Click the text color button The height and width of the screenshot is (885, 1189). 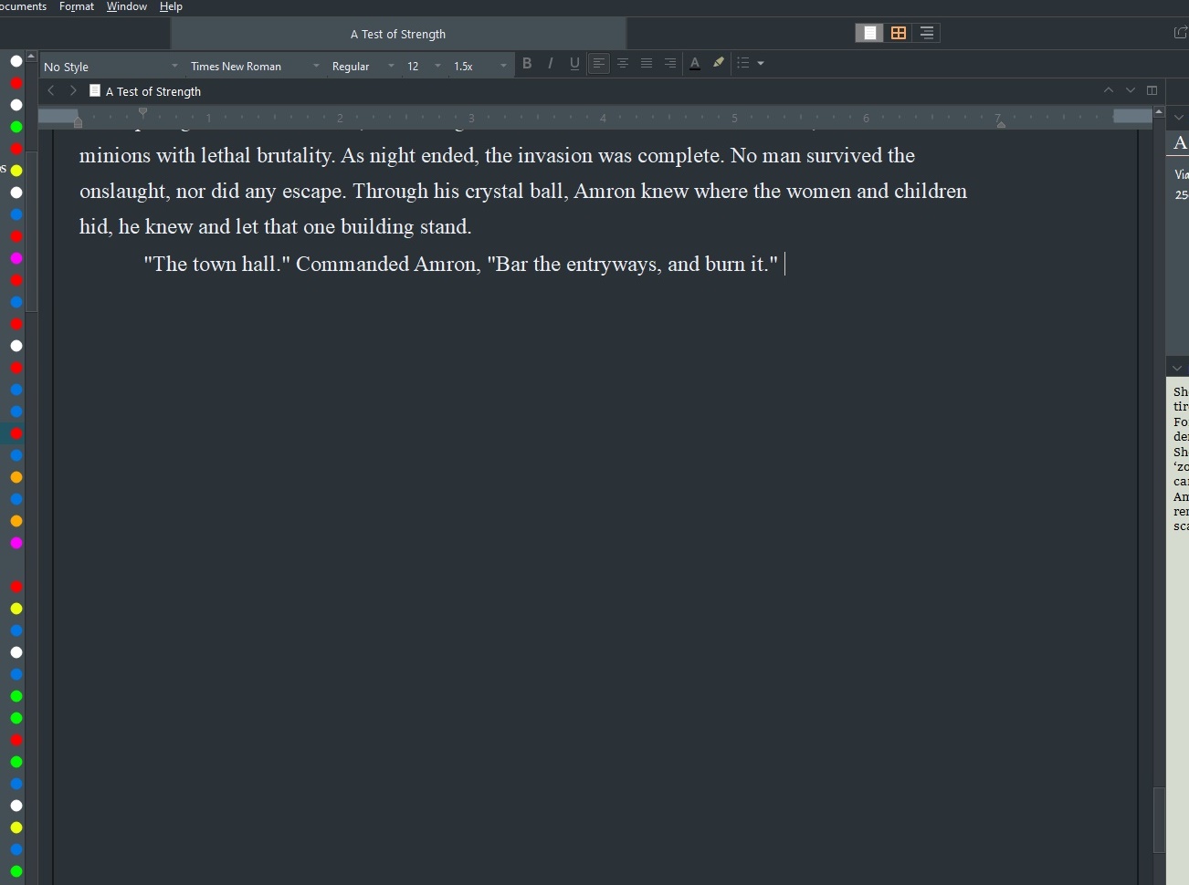coord(695,63)
